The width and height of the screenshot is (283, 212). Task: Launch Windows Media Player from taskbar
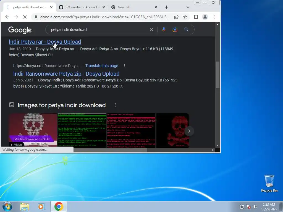coord(41,207)
